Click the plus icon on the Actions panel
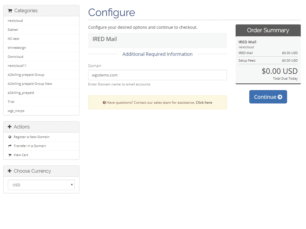The image size is (306, 229). [x=9, y=127]
